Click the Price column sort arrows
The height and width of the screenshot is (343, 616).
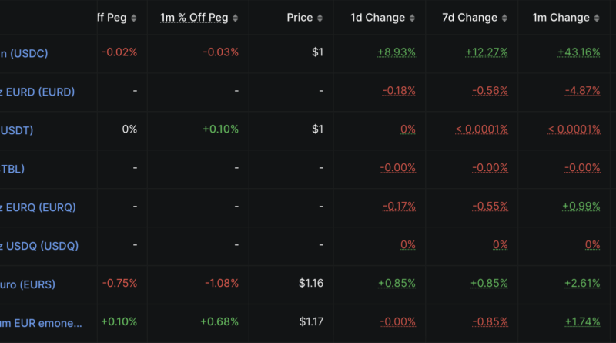coord(320,18)
